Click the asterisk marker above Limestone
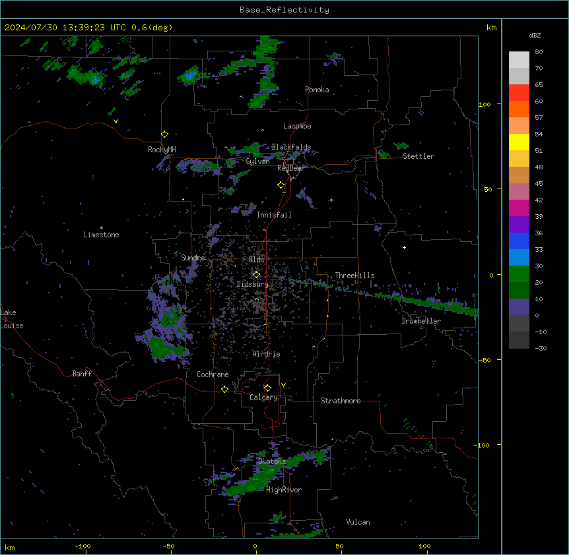 coord(101,228)
